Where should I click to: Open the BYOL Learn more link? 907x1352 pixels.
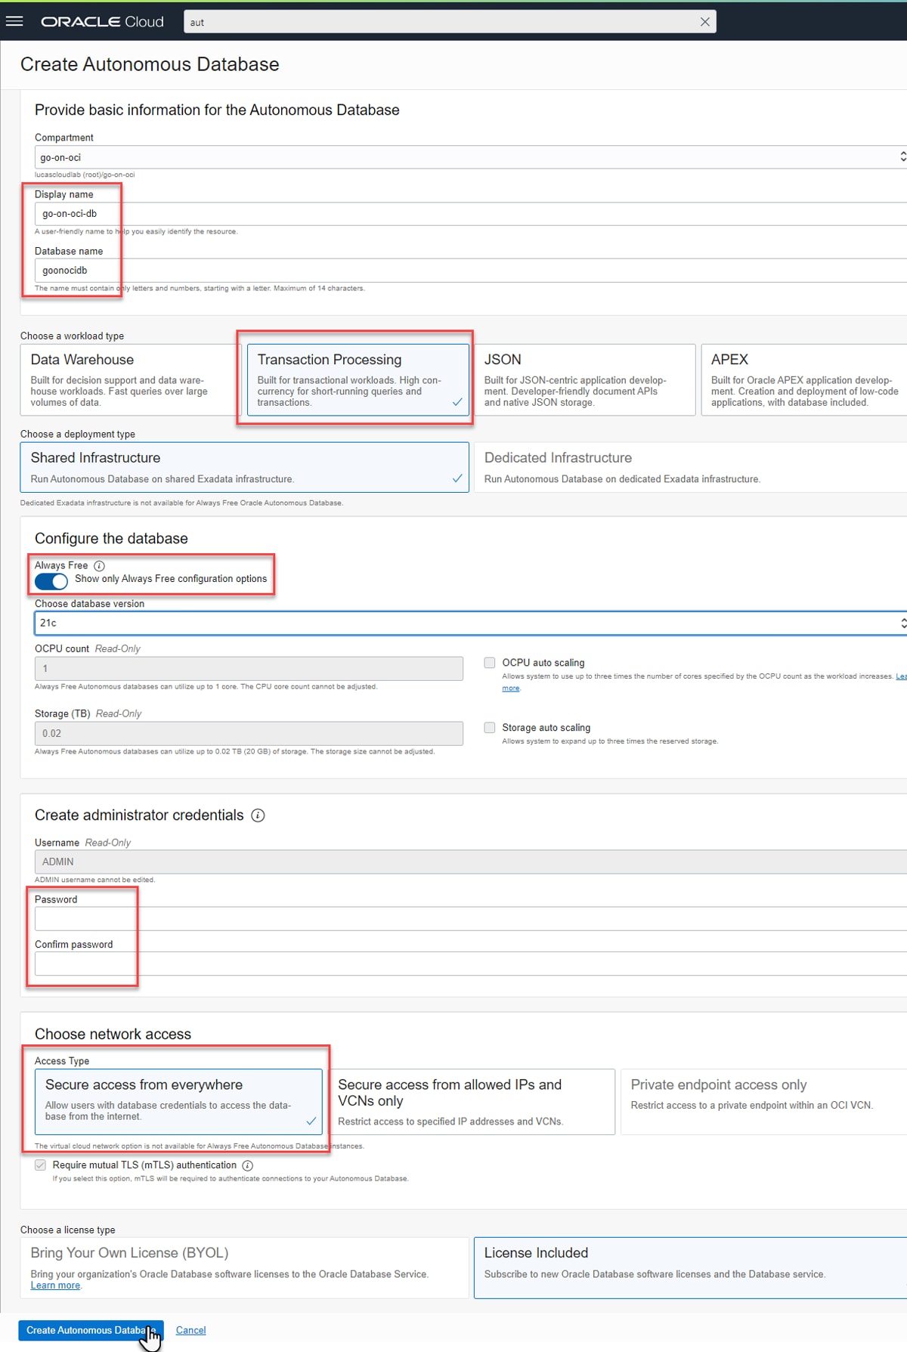(x=55, y=1285)
